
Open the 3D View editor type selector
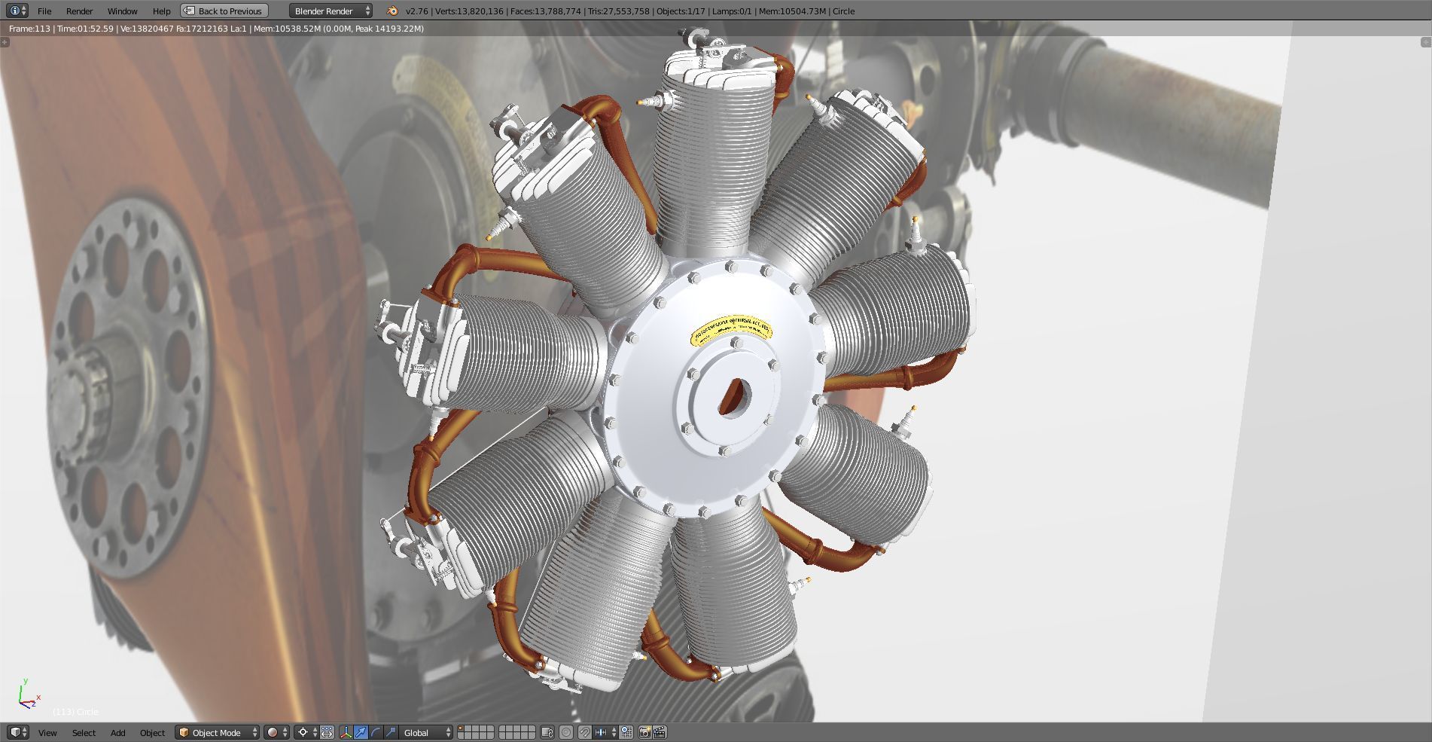click(17, 732)
